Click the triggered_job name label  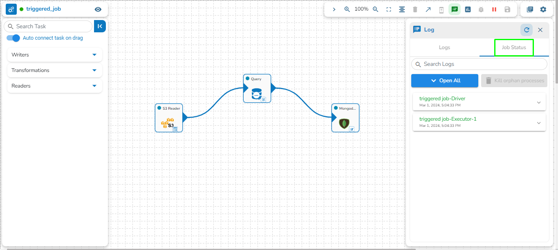(x=44, y=9)
